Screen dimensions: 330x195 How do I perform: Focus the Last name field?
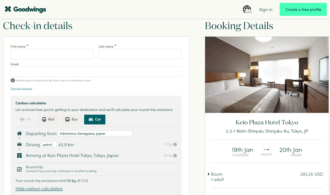point(140,54)
